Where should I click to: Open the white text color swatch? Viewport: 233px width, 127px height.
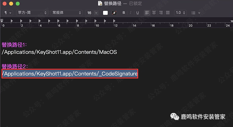click(105, 13)
